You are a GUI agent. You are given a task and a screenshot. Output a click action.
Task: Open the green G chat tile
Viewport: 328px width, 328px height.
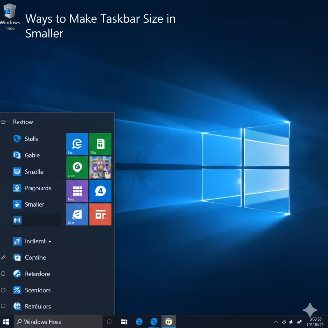click(x=77, y=167)
